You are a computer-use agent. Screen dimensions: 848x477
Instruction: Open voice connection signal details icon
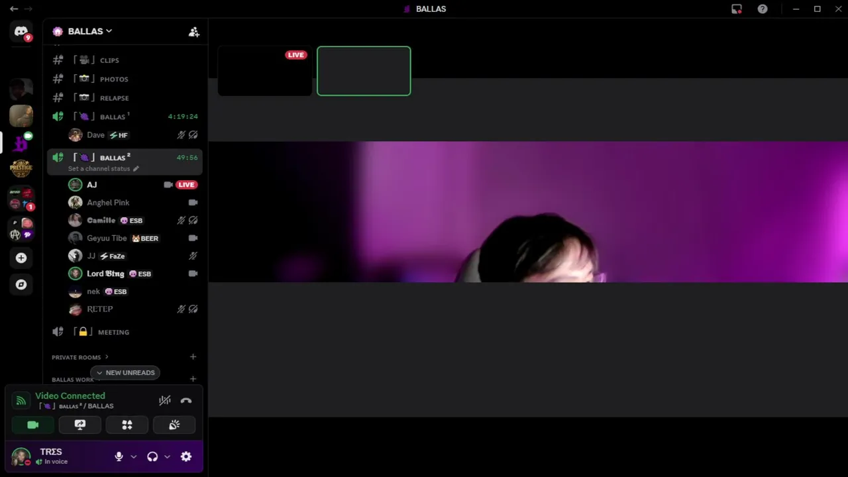21,401
